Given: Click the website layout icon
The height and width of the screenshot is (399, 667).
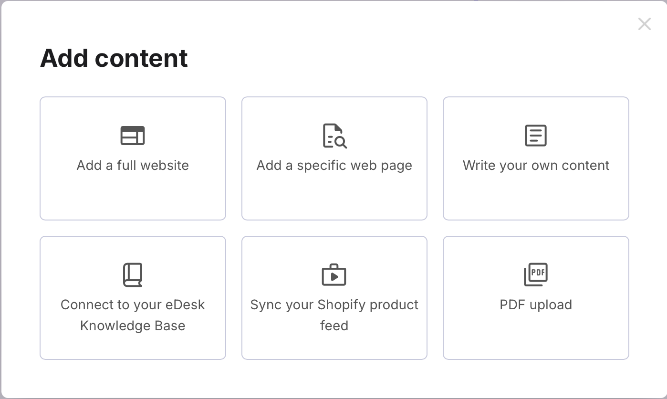Looking at the screenshot, I should pos(133,136).
